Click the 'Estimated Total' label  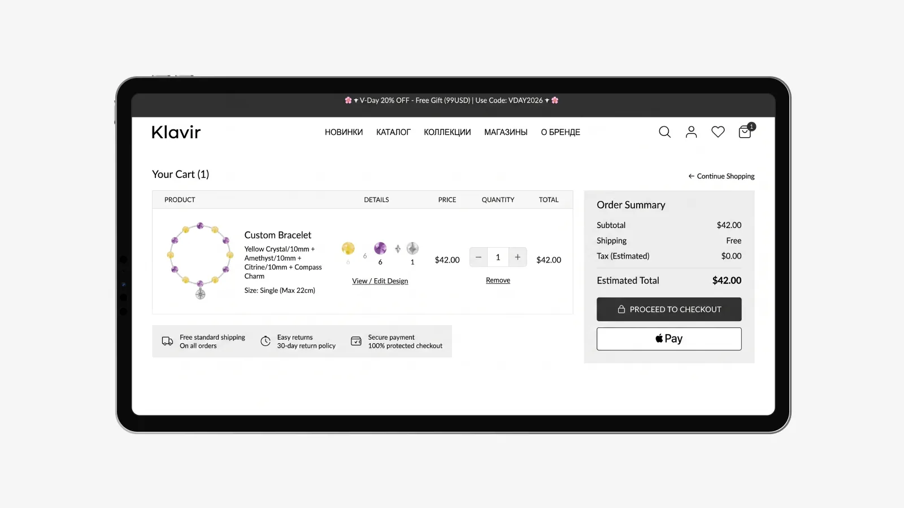tap(628, 281)
